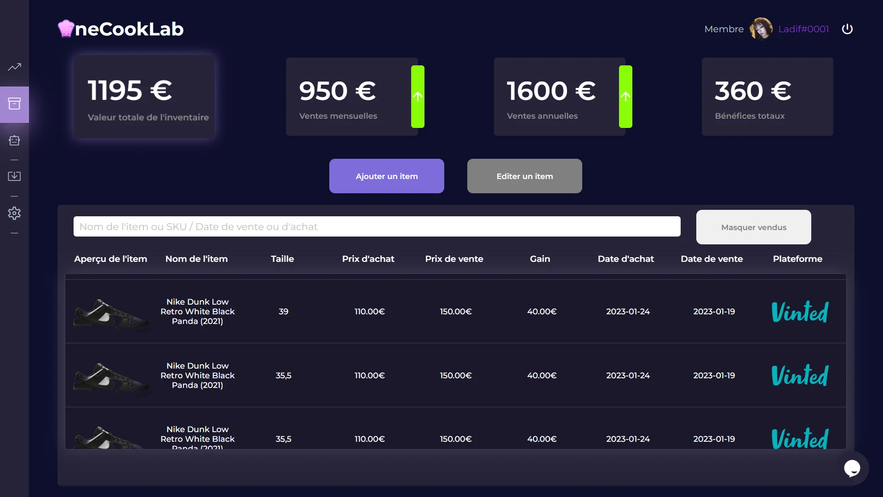Sort by the Date de vente column header
Viewport: 883px width, 497px height.
click(x=712, y=259)
